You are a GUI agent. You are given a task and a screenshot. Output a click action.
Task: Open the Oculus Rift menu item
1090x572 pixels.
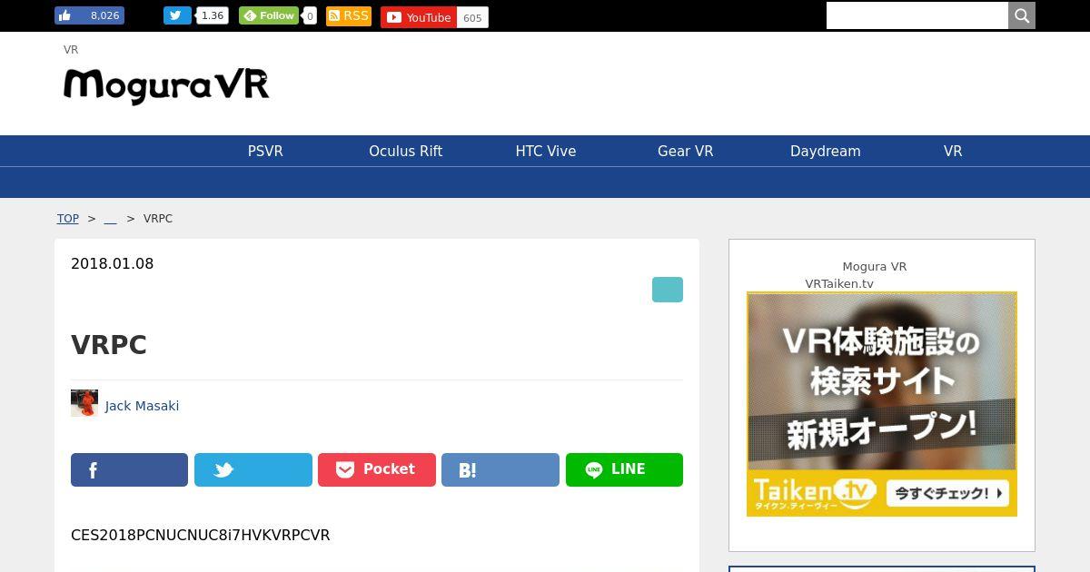405,152
